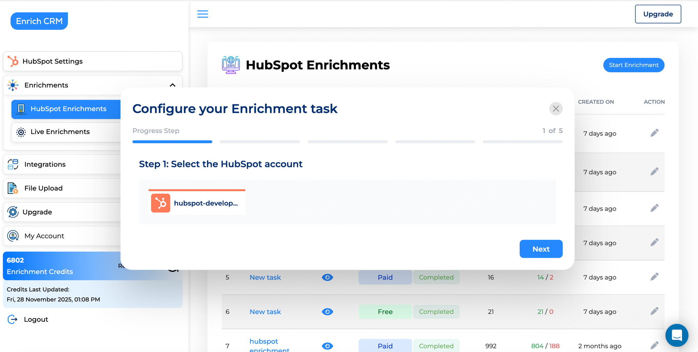This screenshot has width=698, height=352.
Task: Open My Account using its avatar icon
Action: pyautogui.click(x=13, y=236)
